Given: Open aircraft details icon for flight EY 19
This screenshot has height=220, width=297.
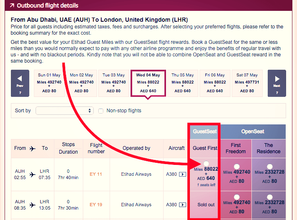Looking at the screenshot, I should coord(182,205).
